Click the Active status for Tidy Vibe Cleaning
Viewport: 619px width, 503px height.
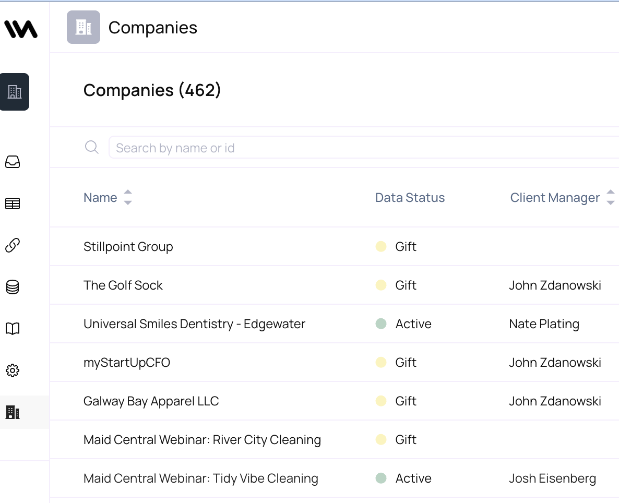click(x=403, y=478)
